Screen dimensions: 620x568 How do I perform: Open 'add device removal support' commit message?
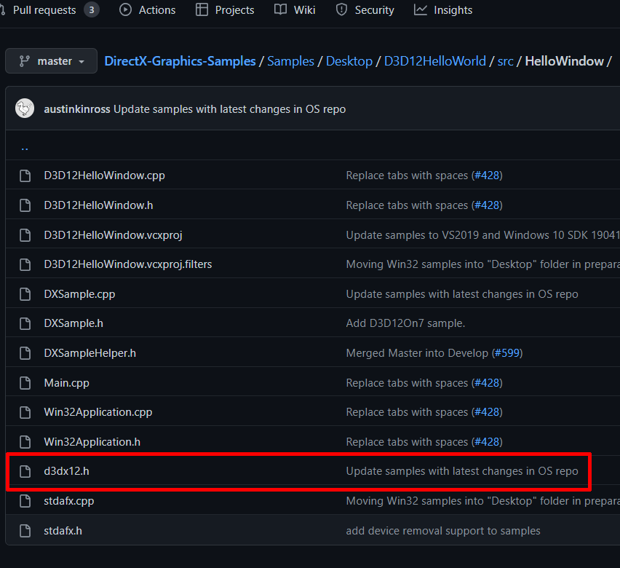click(443, 531)
